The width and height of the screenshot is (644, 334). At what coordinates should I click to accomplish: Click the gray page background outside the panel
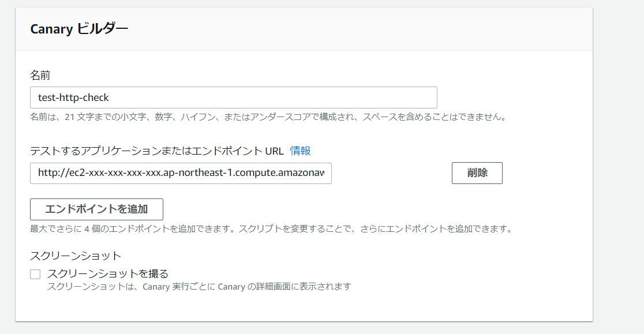[x=7, y=173]
